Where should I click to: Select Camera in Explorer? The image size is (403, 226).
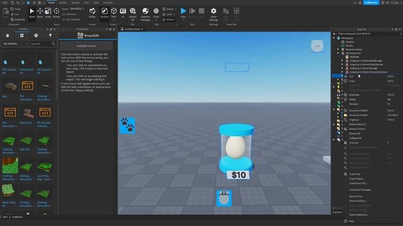tap(349, 42)
